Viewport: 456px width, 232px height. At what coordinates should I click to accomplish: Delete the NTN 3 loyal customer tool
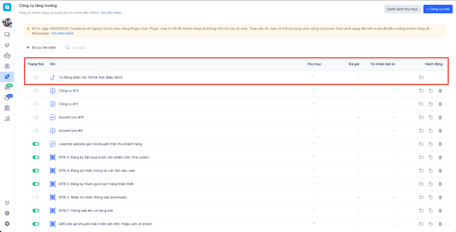440,184
